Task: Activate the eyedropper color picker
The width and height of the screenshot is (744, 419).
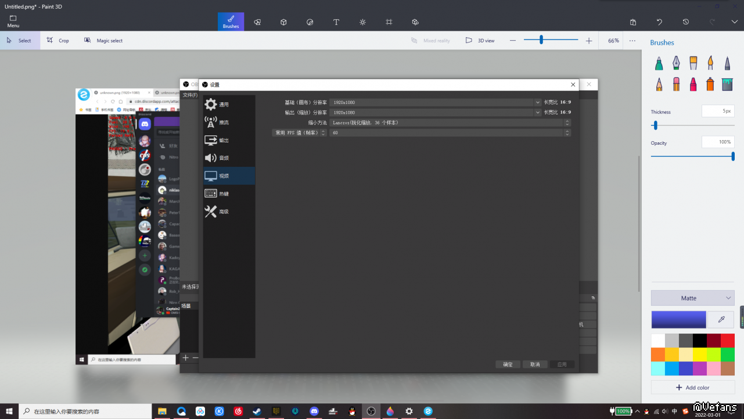Action: tap(721, 320)
